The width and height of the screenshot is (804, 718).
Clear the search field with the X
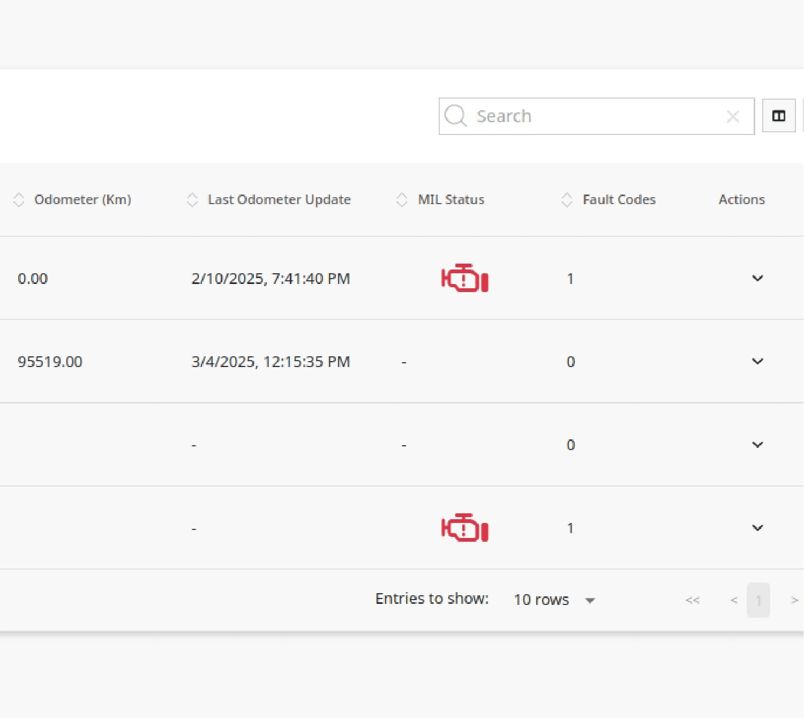coord(733,116)
